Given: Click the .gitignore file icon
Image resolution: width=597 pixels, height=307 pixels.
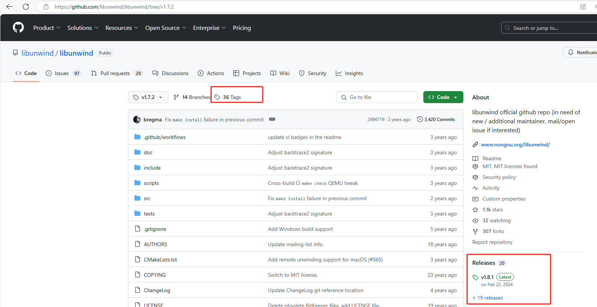Looking at the screenshot, I should point(137,229).
